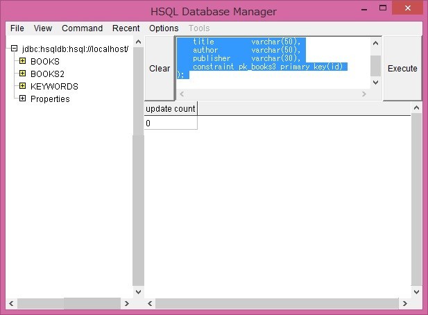Click SQL editor vertical scrollbar thumb
The height and width of the screenshot is (315, 428).
pos(375,66)
